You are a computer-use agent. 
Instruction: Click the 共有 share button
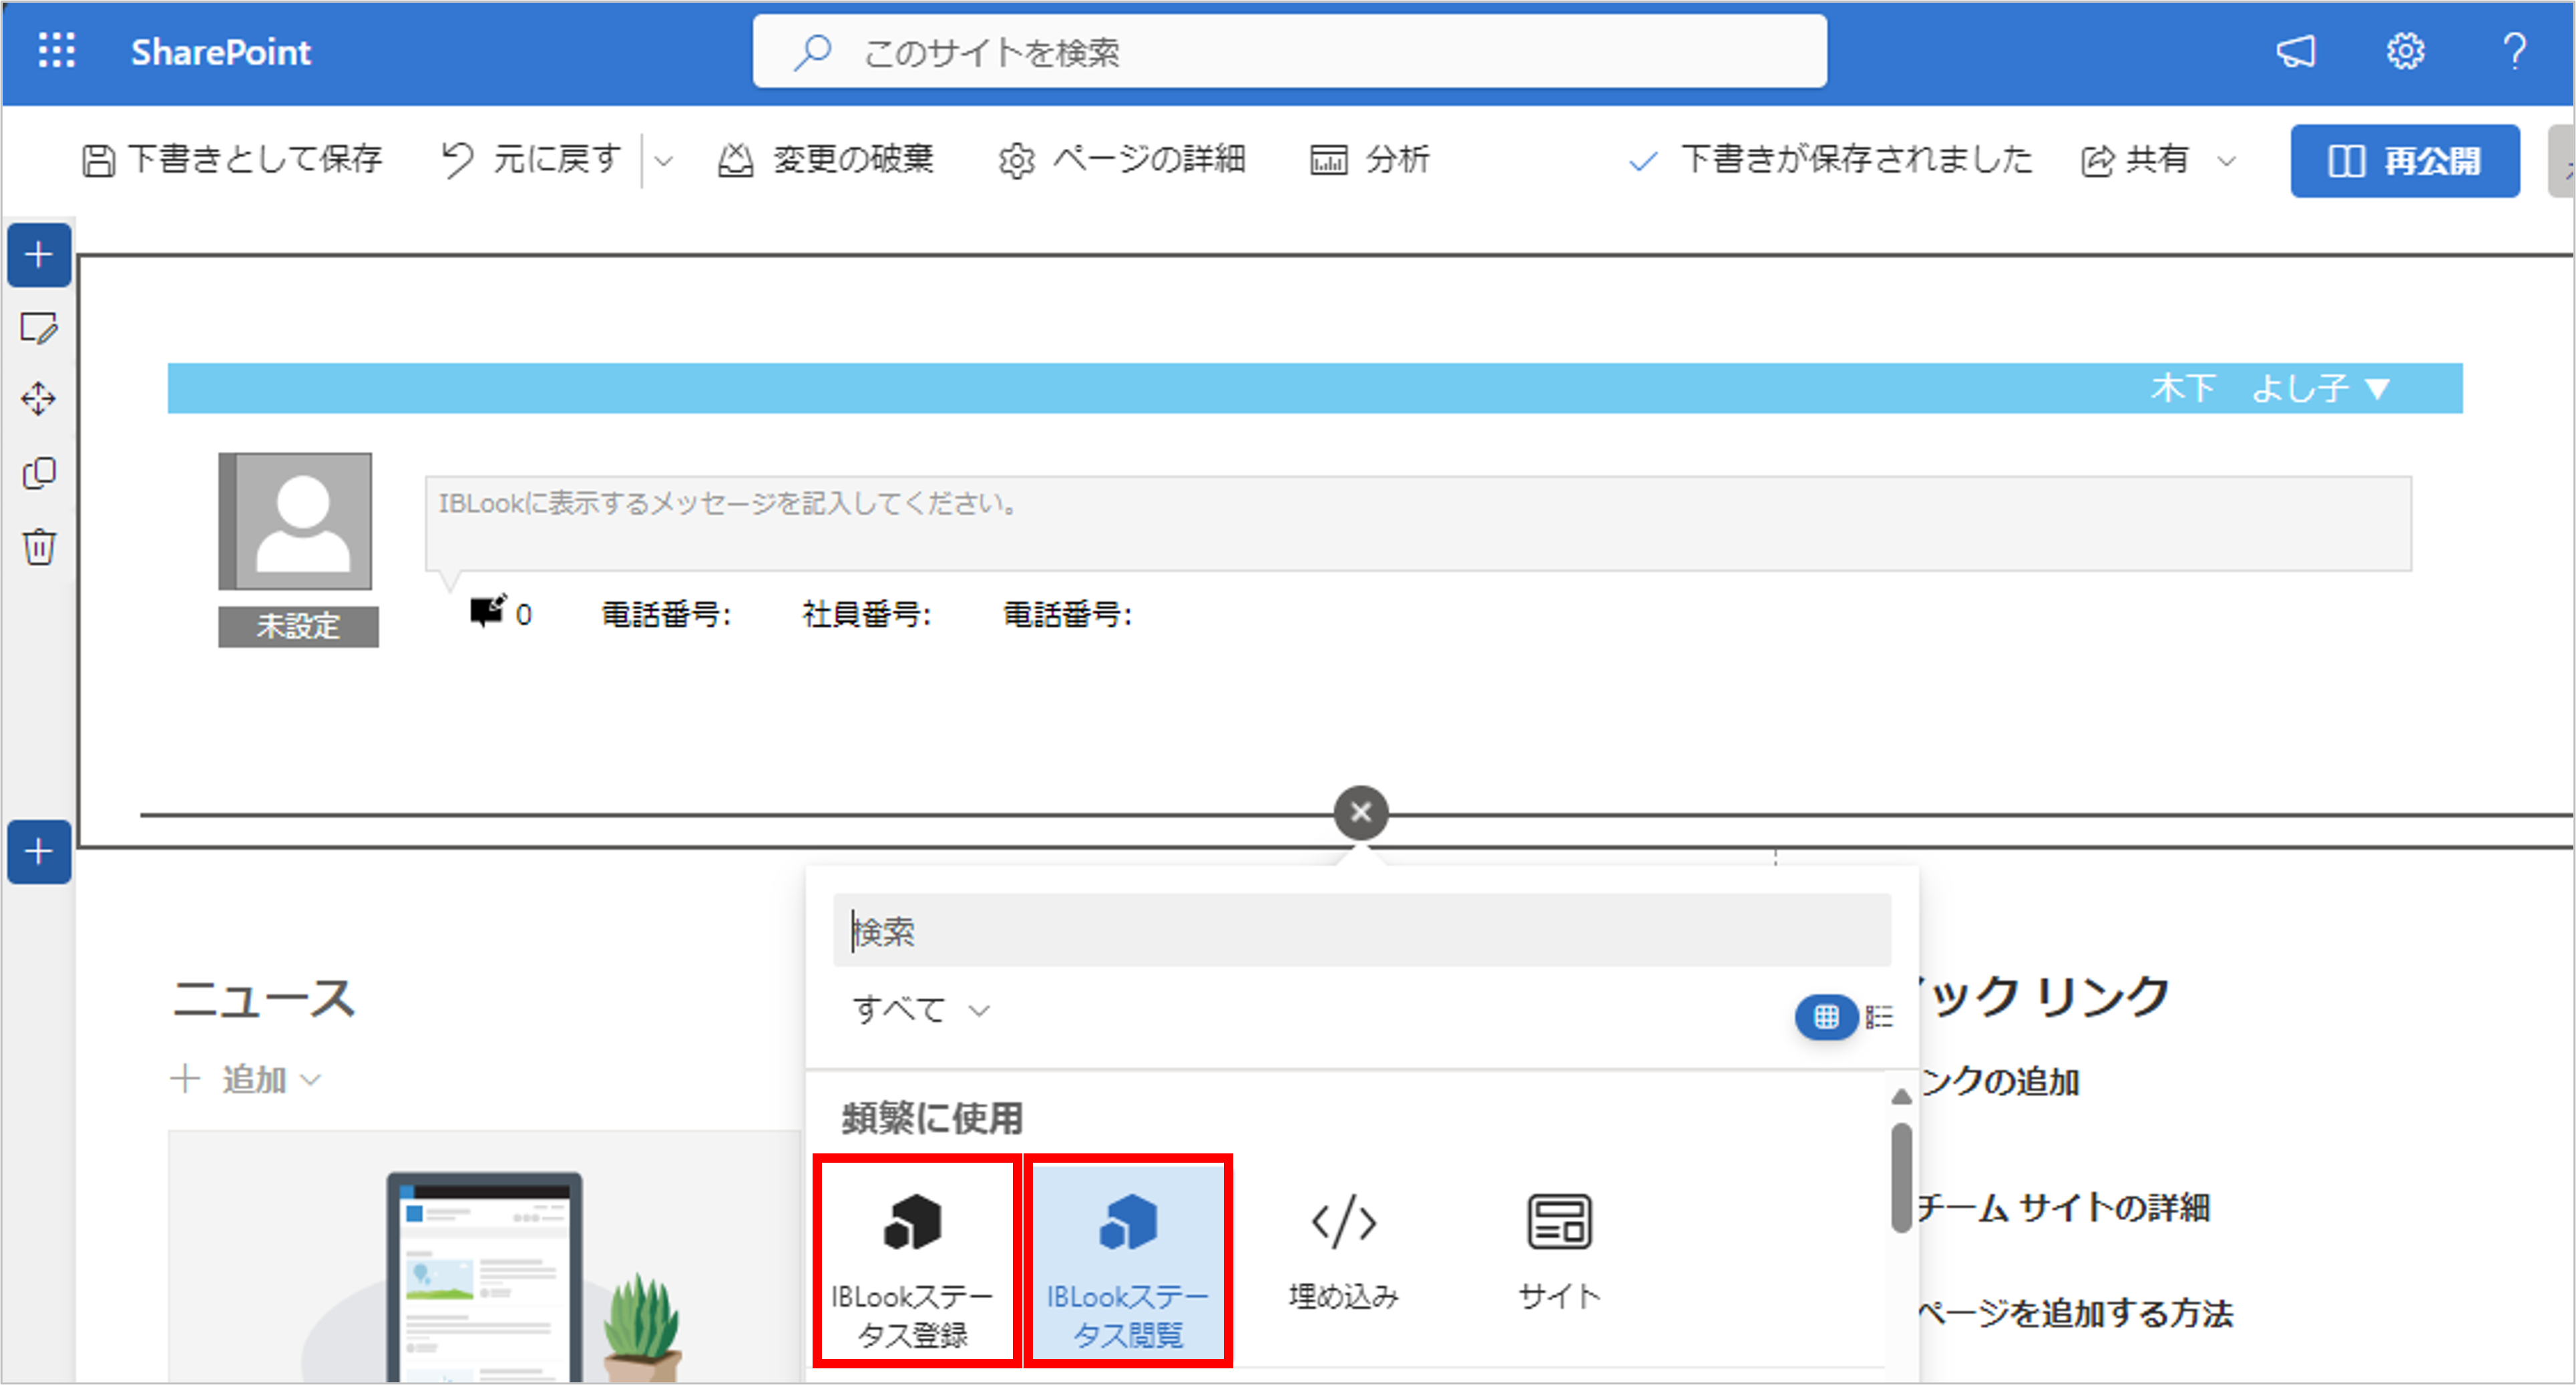coord(2136,160)
